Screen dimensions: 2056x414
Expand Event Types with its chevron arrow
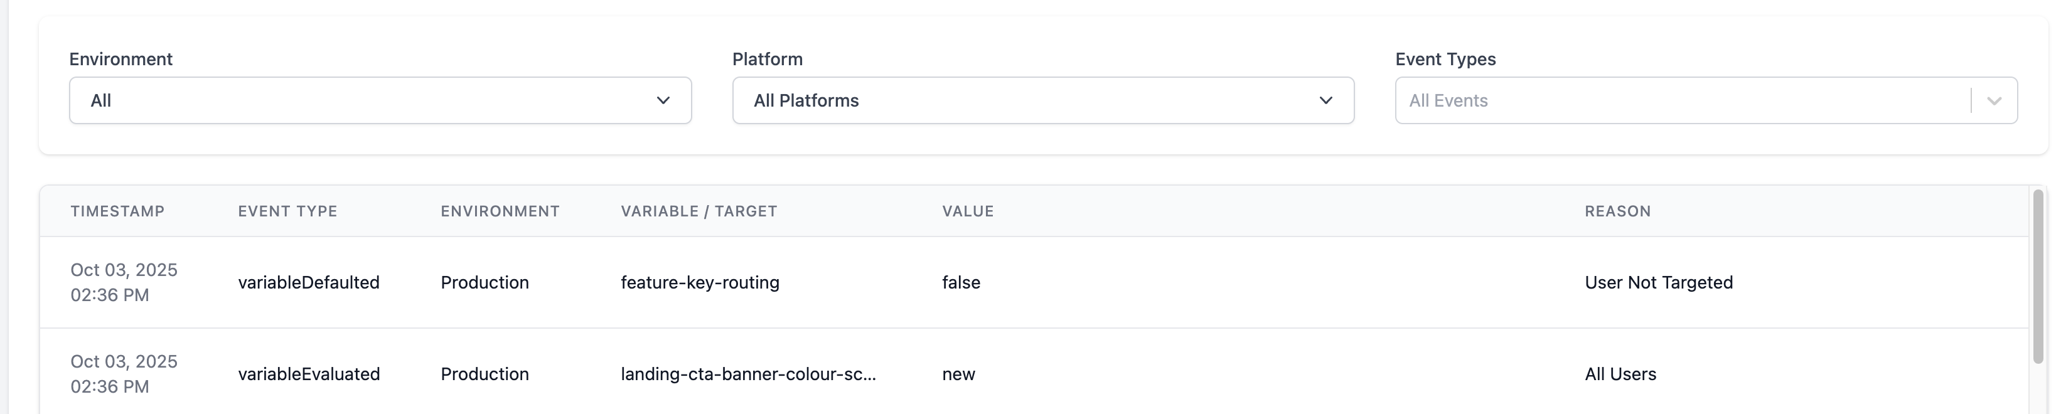[x=1994, y=100]
